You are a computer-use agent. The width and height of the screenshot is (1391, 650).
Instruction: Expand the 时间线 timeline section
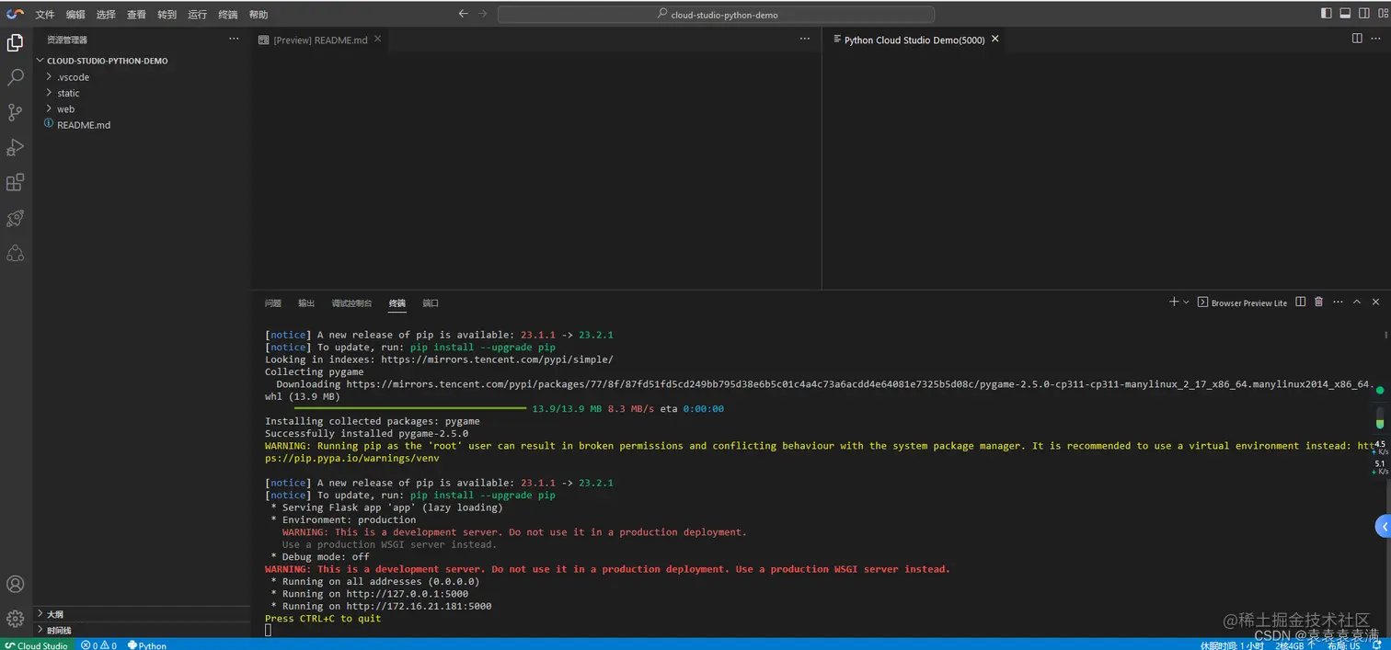pos(142,630)
